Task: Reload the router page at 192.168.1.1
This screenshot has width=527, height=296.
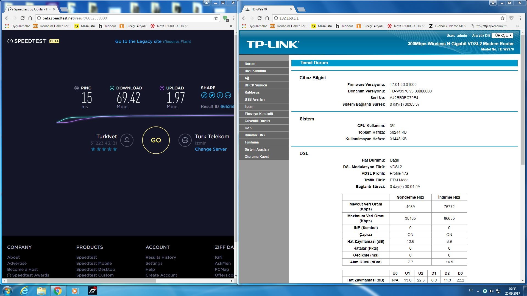Action: [x=260, y=18]
